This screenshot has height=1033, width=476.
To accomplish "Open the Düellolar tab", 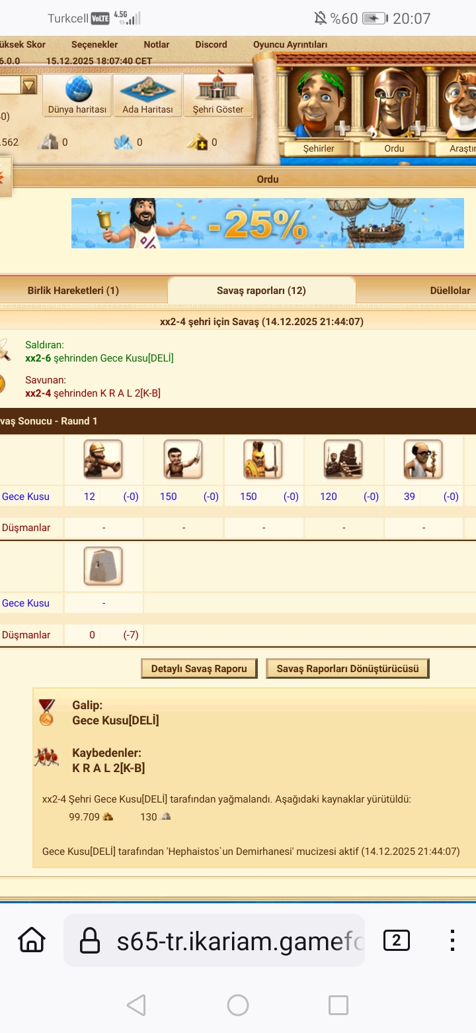I will pos(450,291).
